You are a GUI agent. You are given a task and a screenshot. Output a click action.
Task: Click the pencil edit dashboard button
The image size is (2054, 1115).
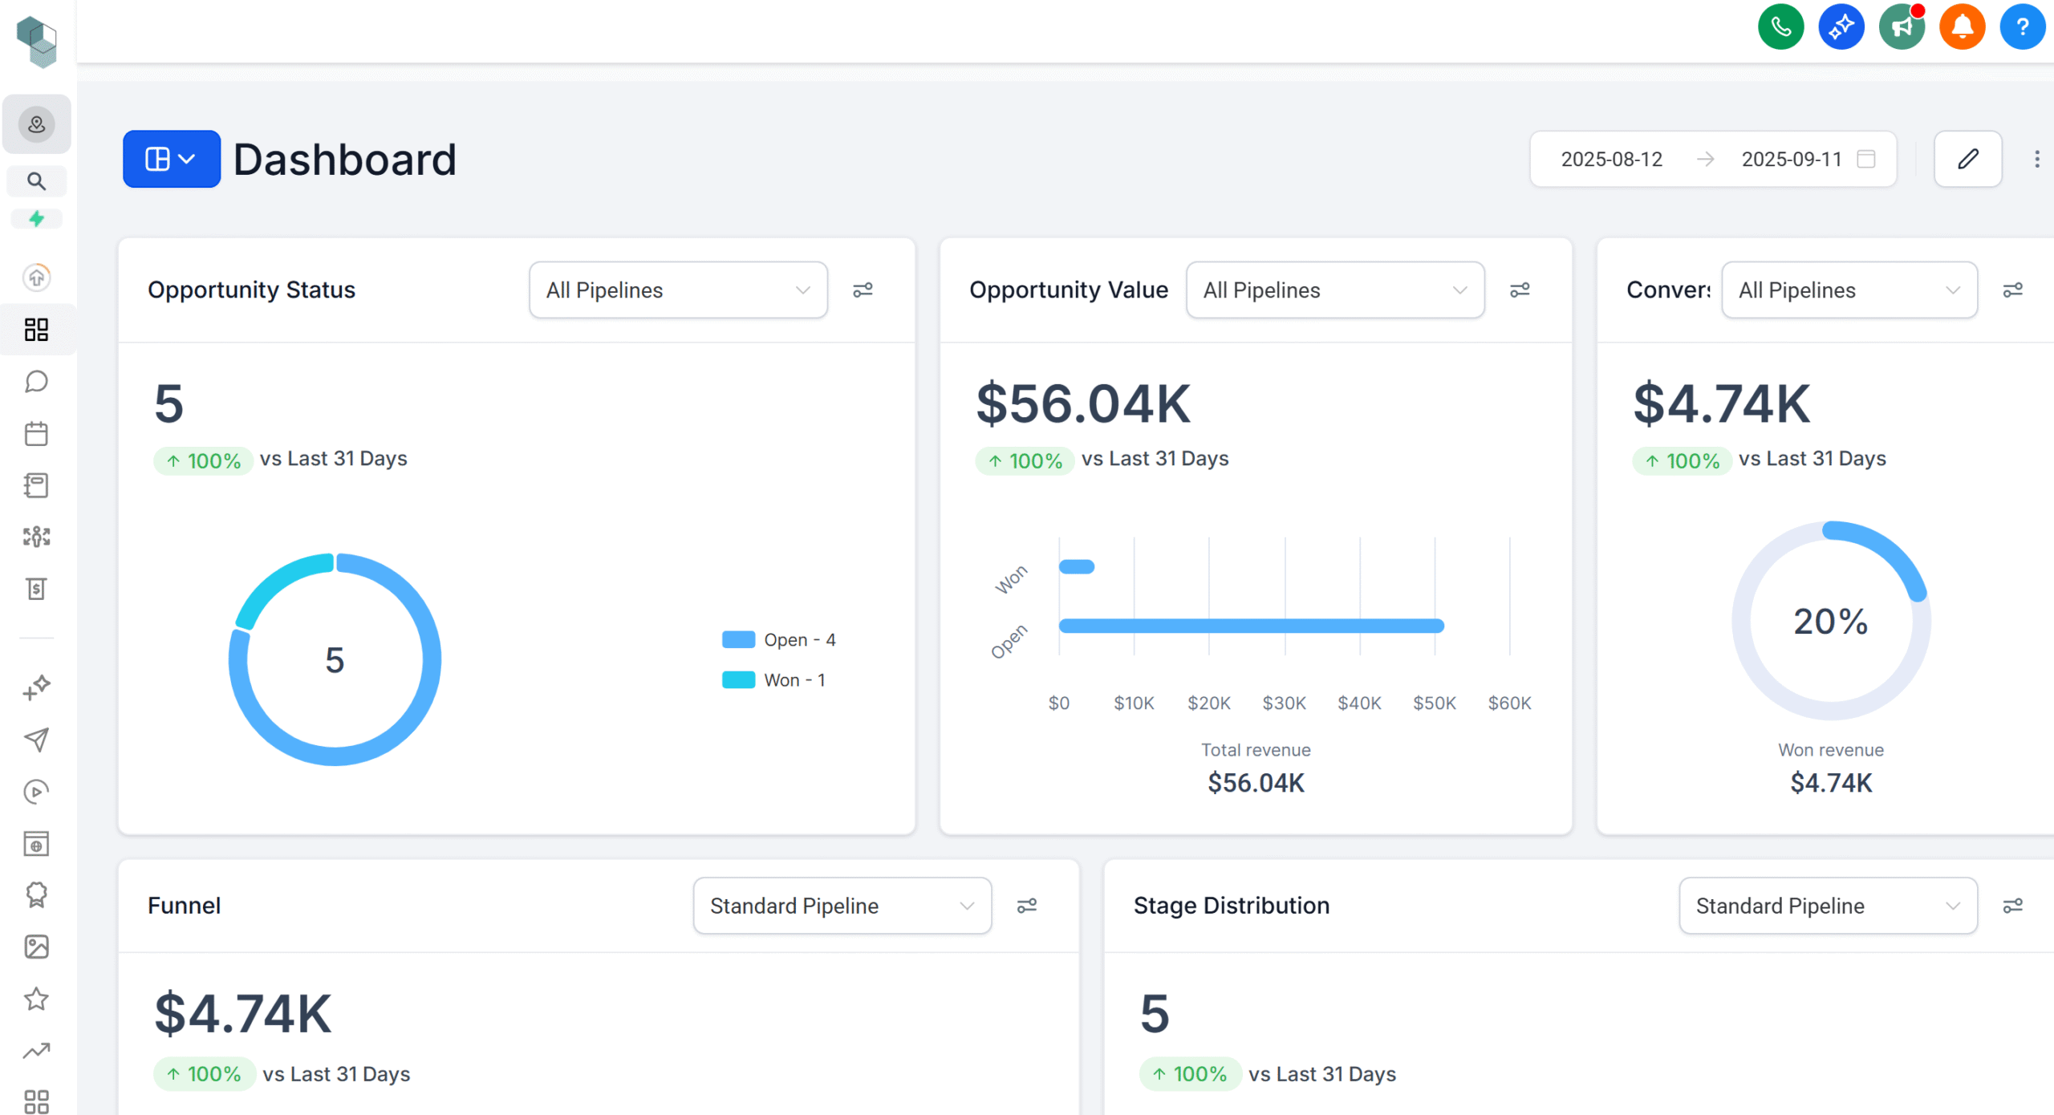point(1967,159)
